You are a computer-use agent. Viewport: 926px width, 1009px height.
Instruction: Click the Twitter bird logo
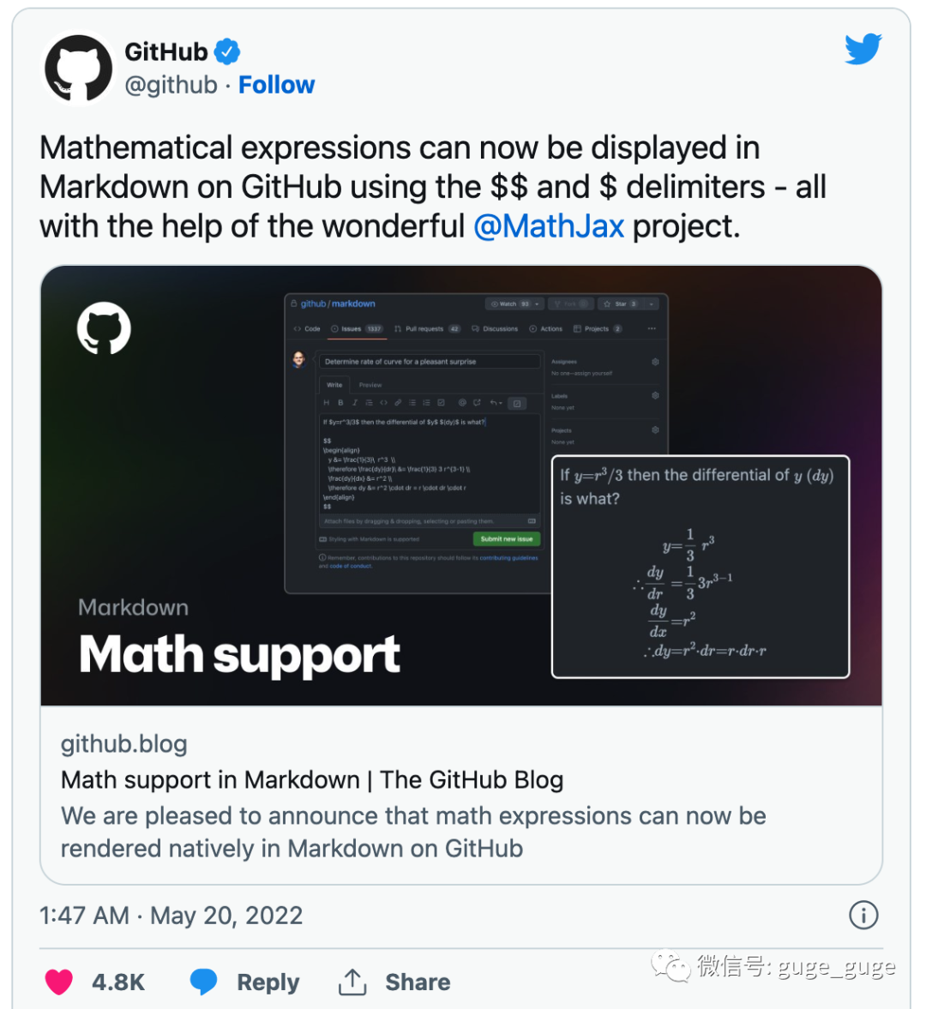pos(863,50)
